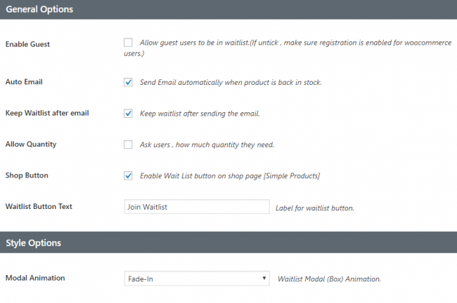Click the Allow Quantity label
Viewport: 457px width, 303px height.
[x=31, y=144]
